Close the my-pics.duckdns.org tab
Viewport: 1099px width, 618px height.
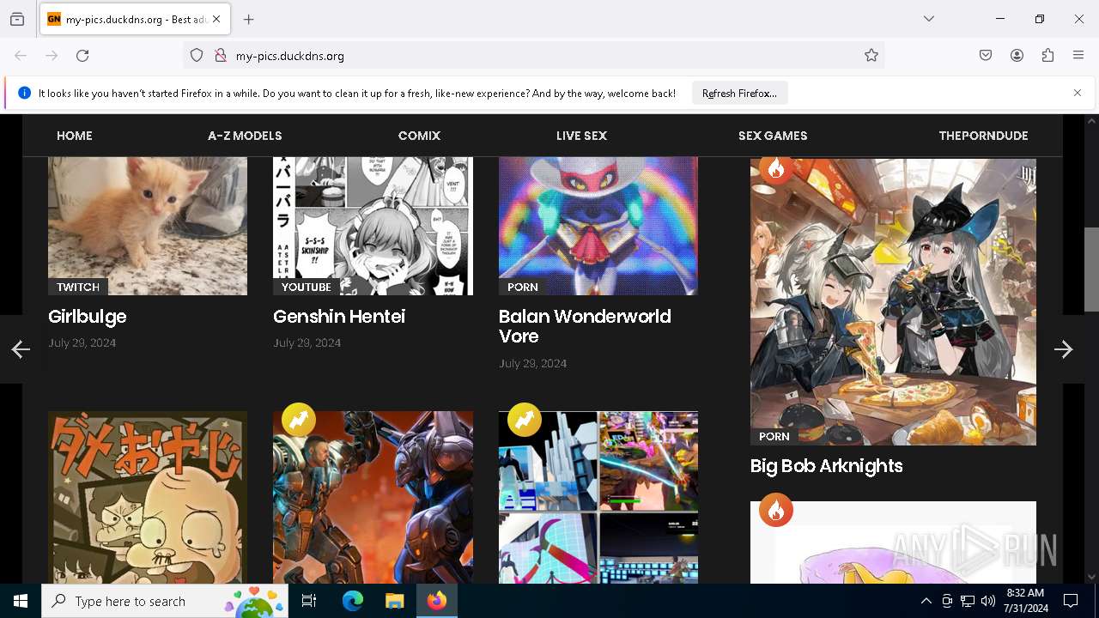[x=216, y=19]
